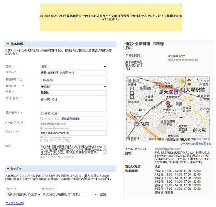
Task: Pan the map left with the arrow button
Action: click(130, 84)
